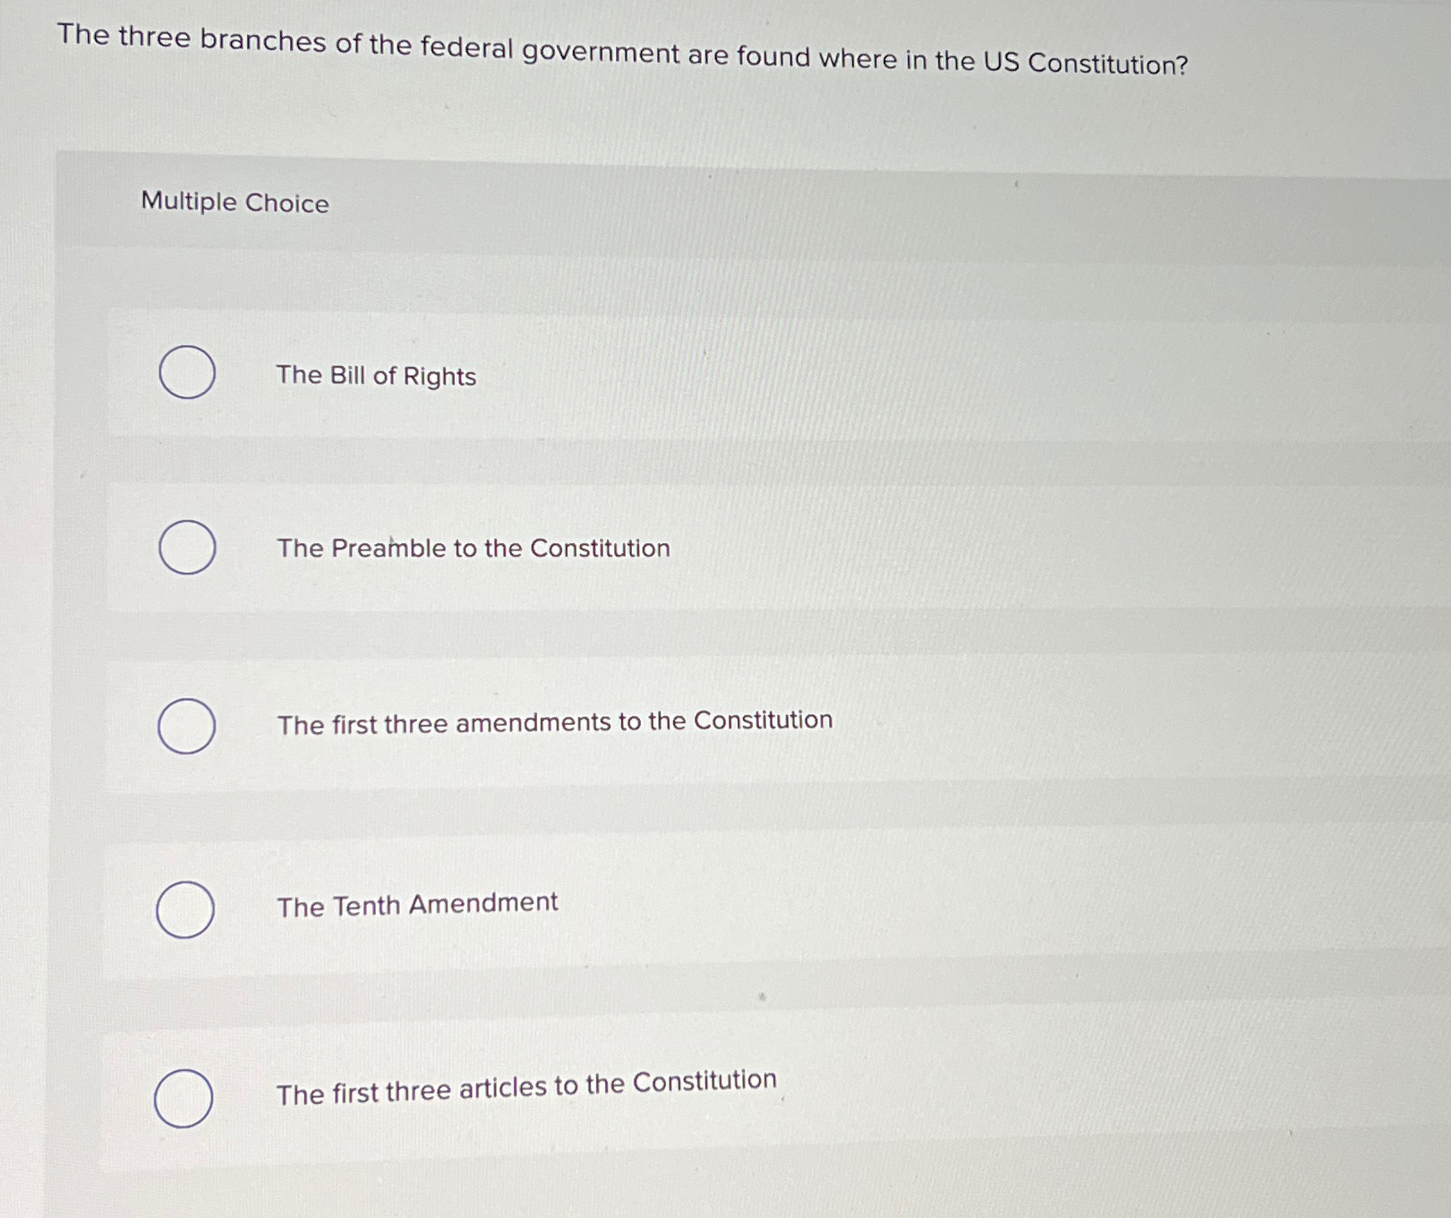Click the Multiple Choice heading
The width and height of the screenshot is (1451, 1218).
click(235, 203)
